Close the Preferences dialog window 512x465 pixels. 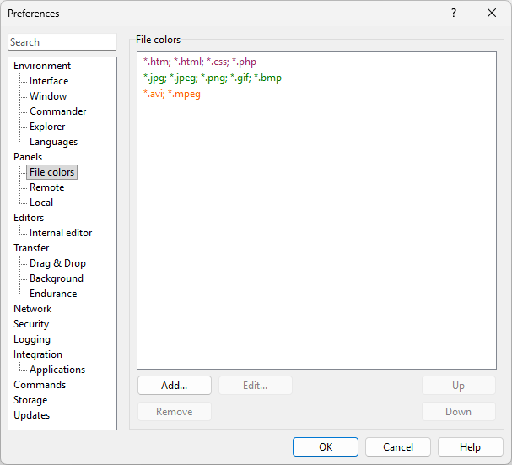[x=492, y=13]
